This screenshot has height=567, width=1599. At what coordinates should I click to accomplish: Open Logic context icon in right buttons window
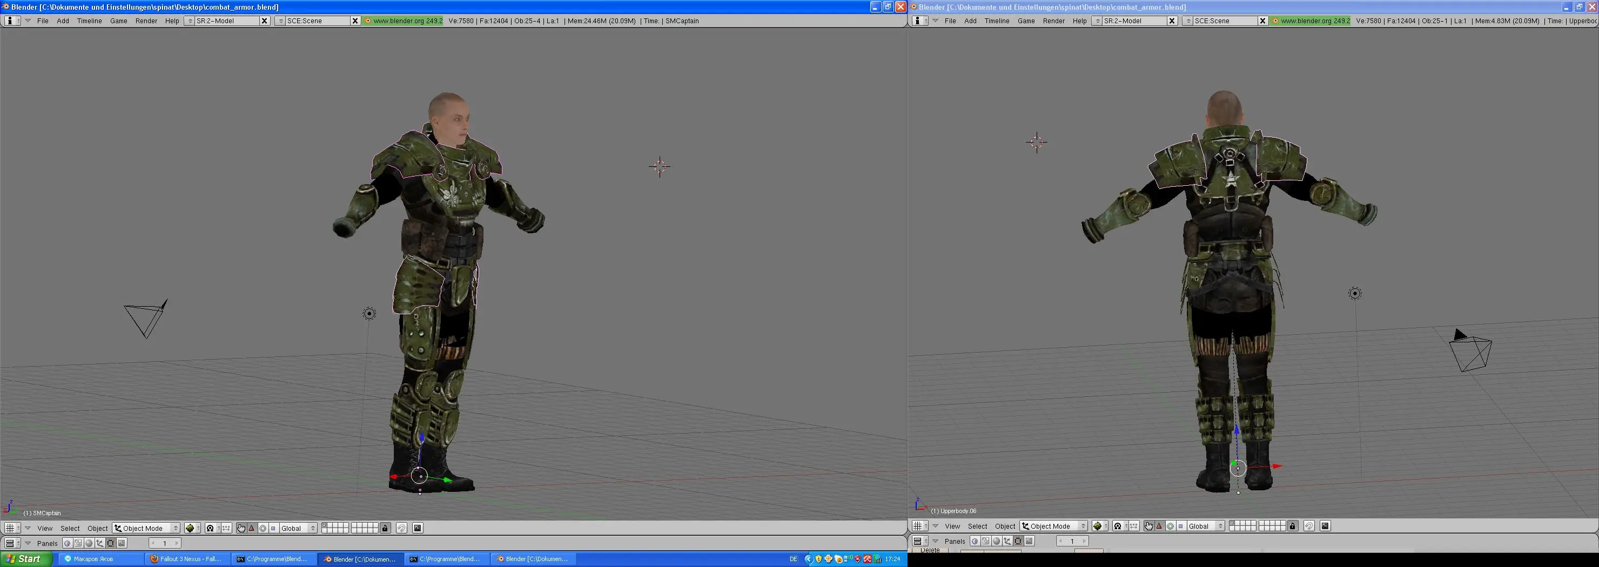click(975, 541)
